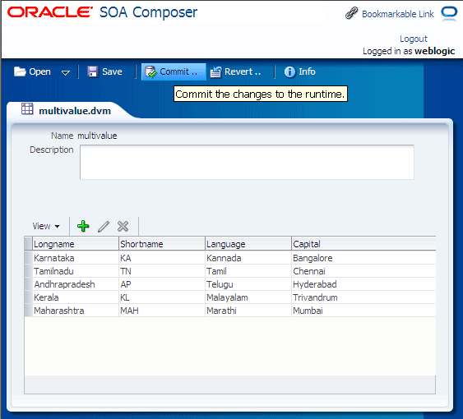Click the Oracle O logo icon
The height and width of the screenshot is (419, 463).
click(449, 14)
